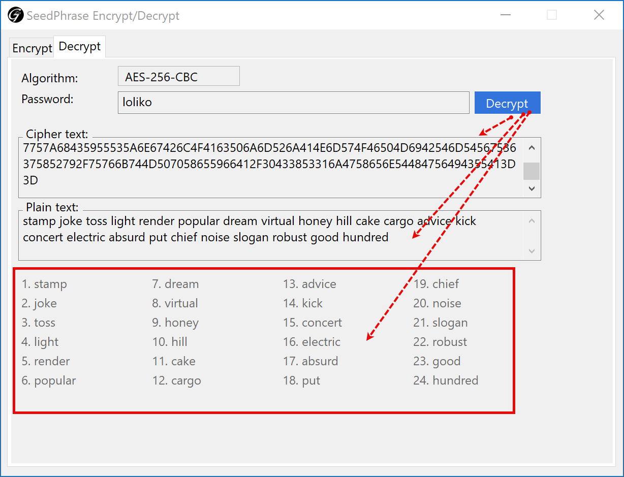Click the last word label '24. hundred'
The width and height of the screenshot is (624, 477).
[446, 380]
